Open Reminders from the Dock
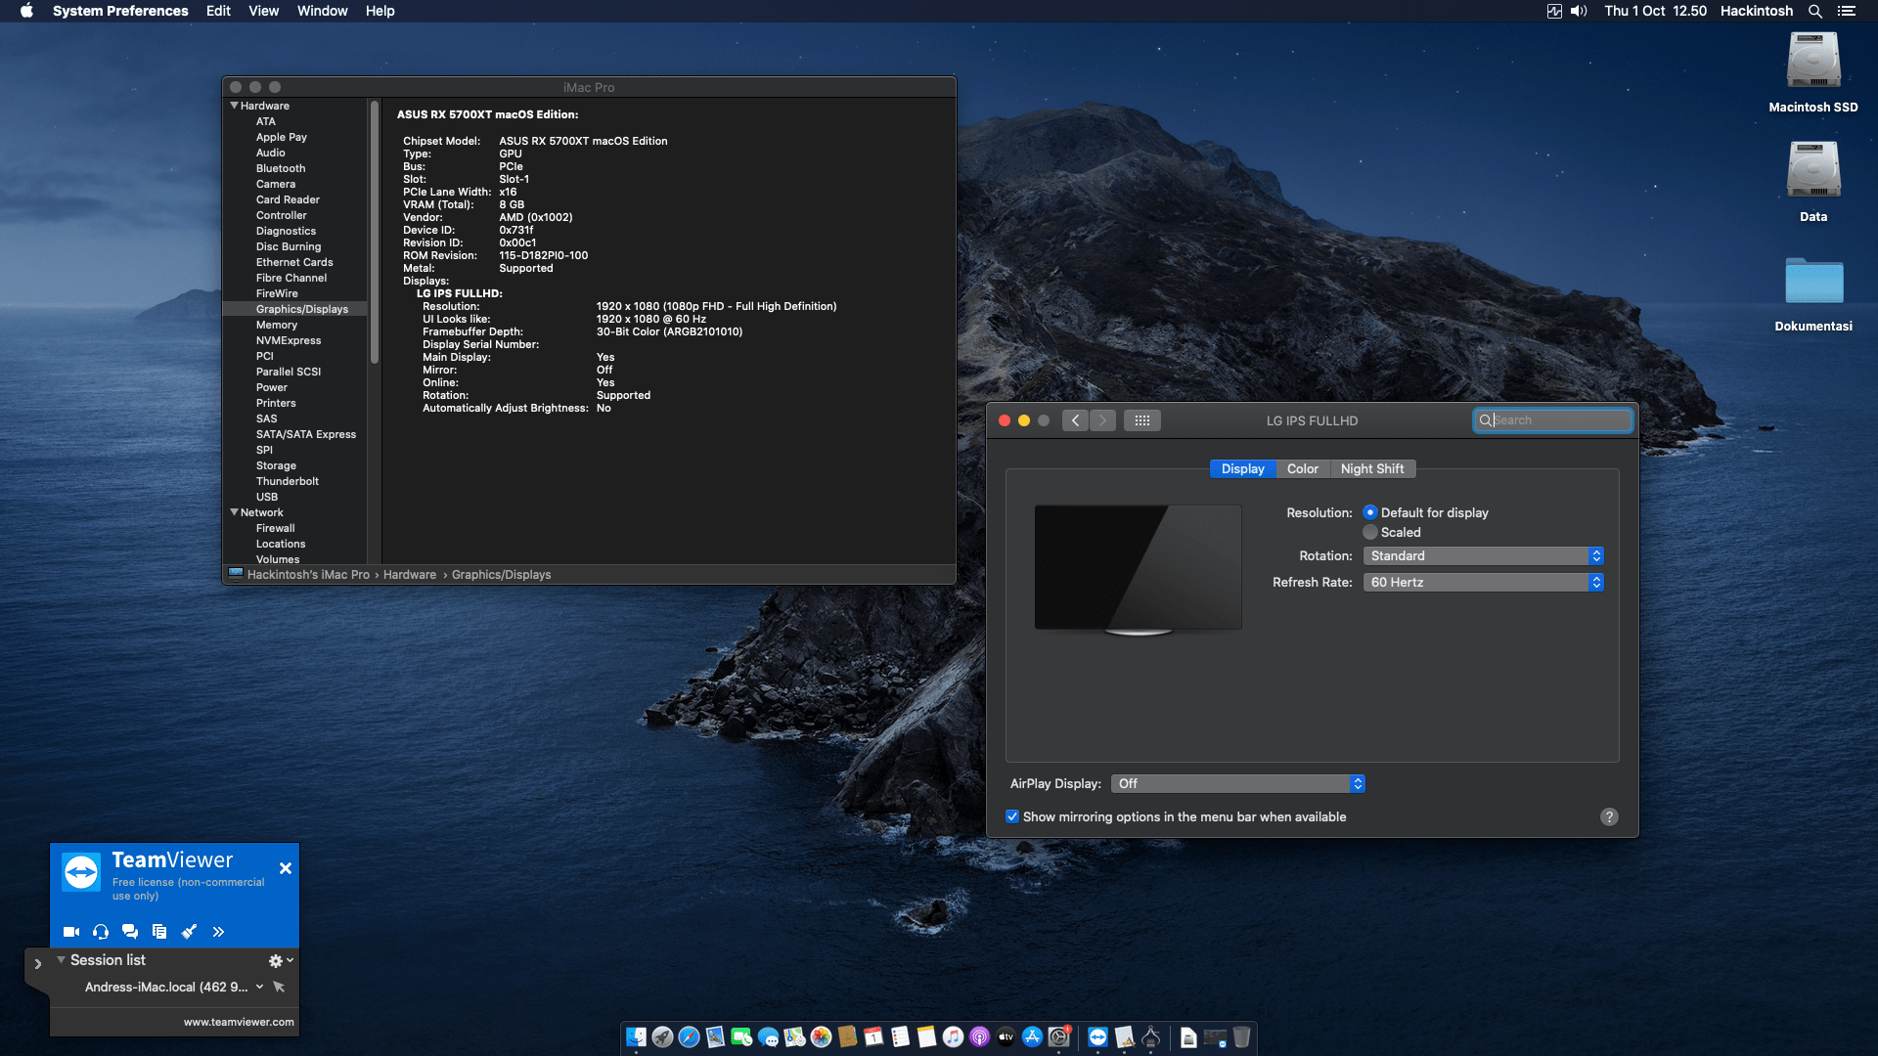Image resolution: width=1878 pixels, height=1056 pixels. point(900,1037)
